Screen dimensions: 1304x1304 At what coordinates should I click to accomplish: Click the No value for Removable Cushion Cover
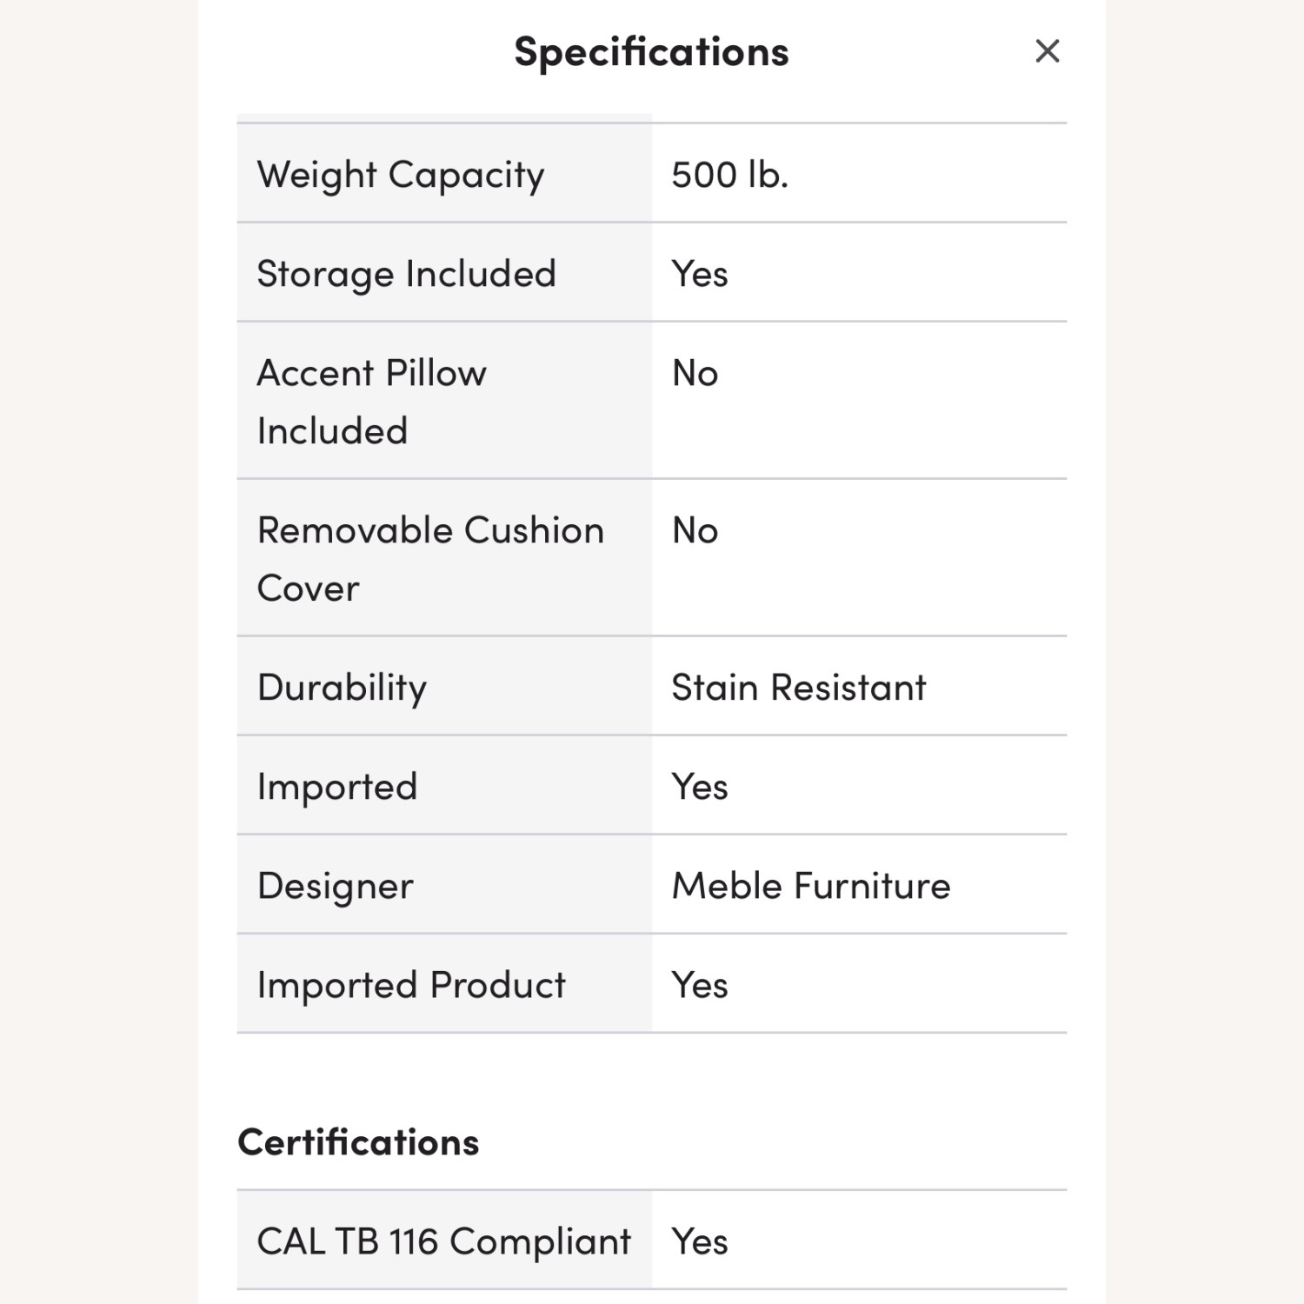(x=695, y=530)
